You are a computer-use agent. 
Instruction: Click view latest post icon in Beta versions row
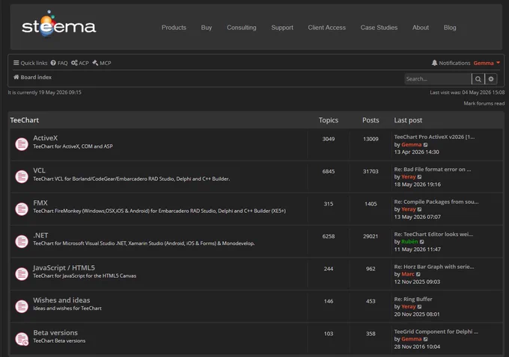pyautogui.click(x=426, y=339)
